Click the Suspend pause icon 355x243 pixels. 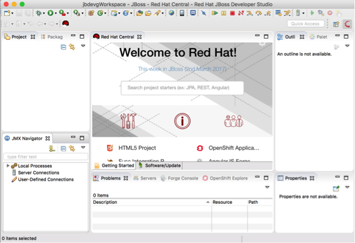(x=224, y=13)
